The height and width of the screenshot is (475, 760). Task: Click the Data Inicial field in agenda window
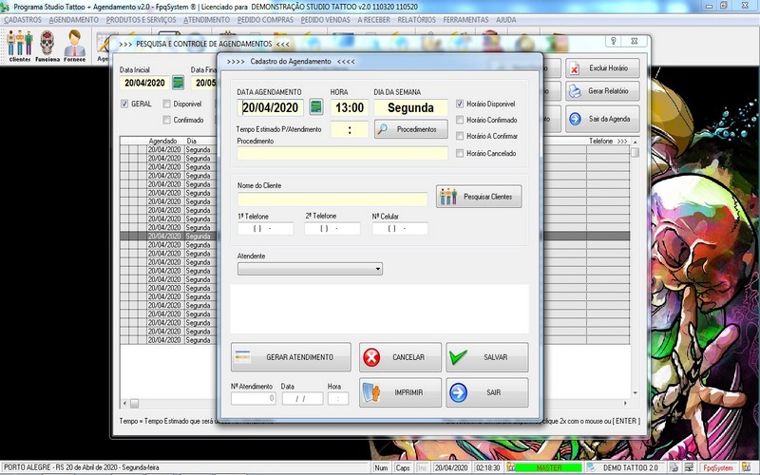tap(144, 83)
